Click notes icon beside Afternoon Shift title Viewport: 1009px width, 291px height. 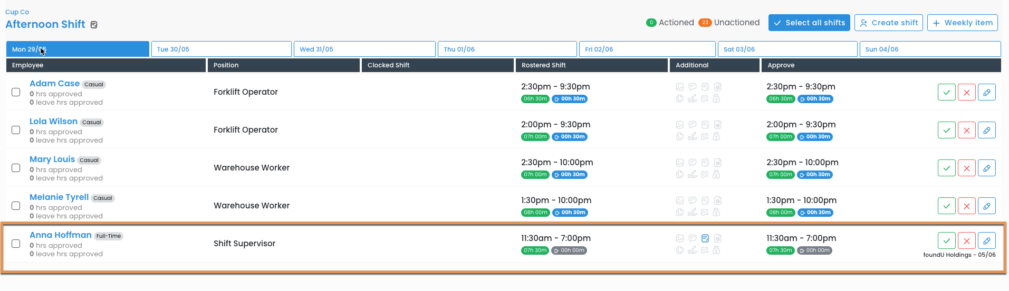pyautogui.click(x=94, y=25)
